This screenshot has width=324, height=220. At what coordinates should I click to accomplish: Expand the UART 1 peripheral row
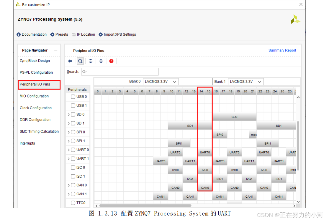68,159
